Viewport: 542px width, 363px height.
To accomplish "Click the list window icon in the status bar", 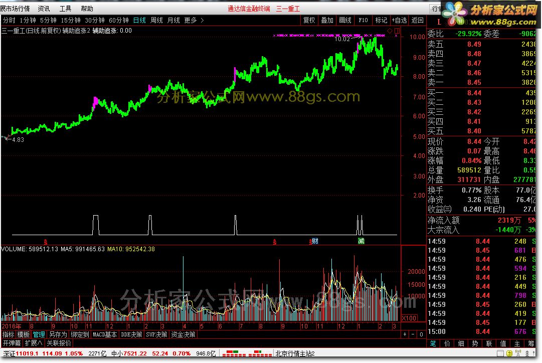I will (500, 353).
